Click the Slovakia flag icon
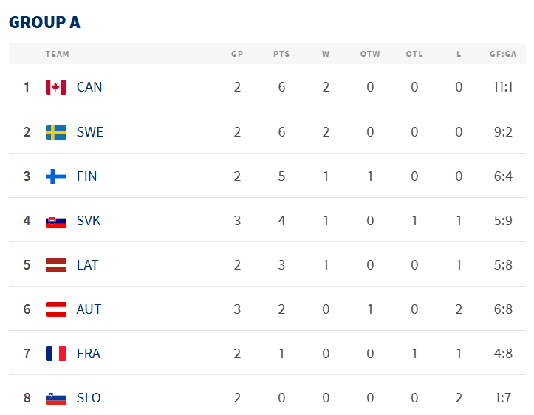 click(56, 222)
